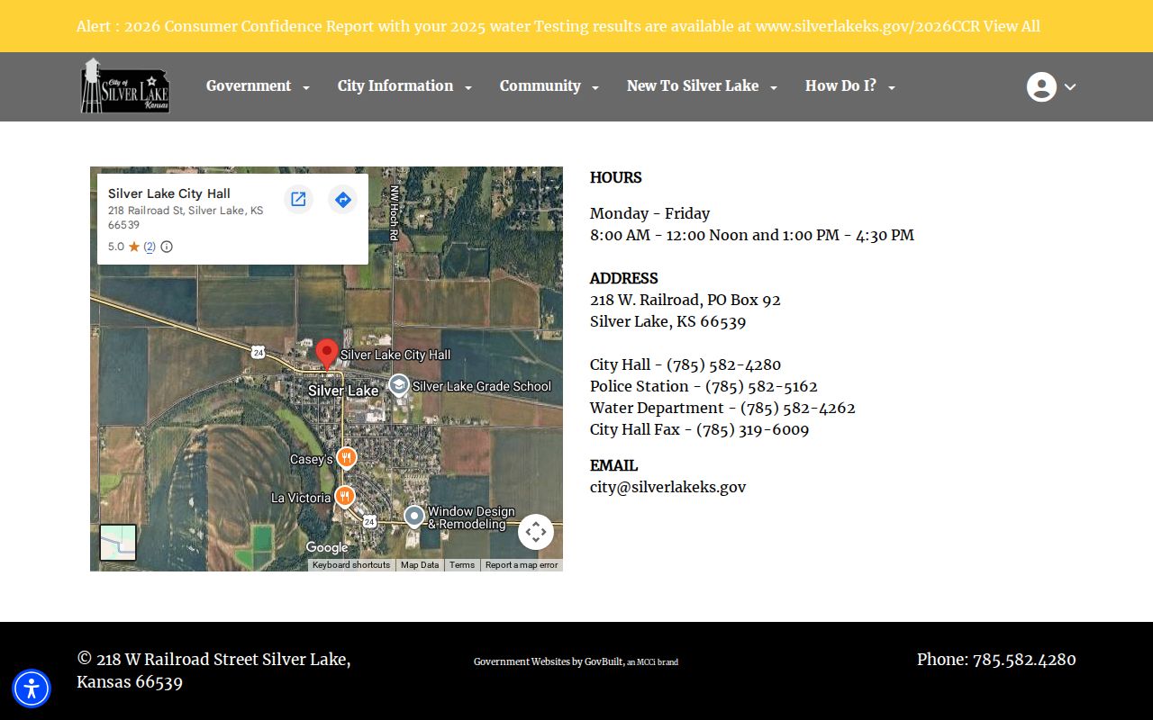1153x720 pixels.
Task: Click the Silver Lake town map label
Action: [343, 391]
